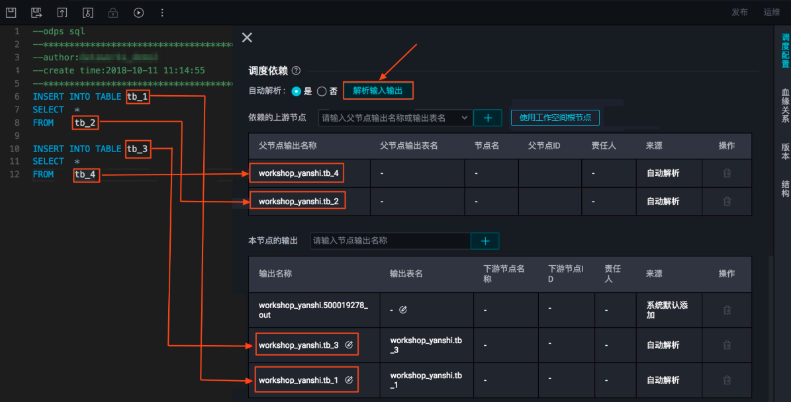Select the 否 auto-parse radio button
The width and height of the screenshot is (791, 402).
(322, 91)
